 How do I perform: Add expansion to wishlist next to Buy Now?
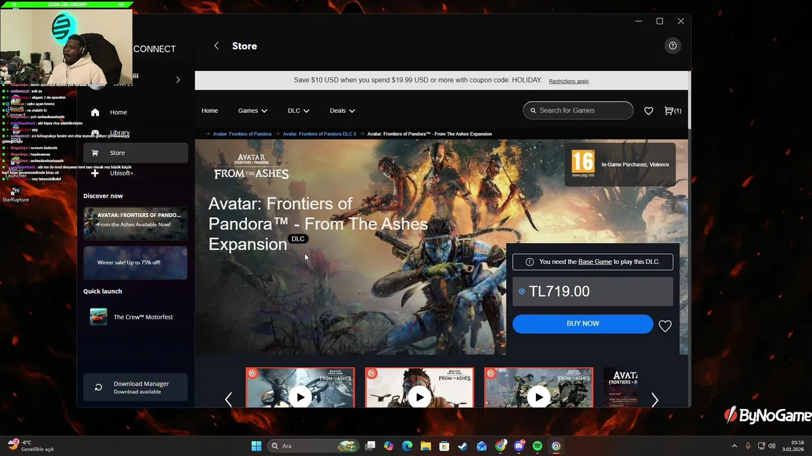[x=665, y=326]
